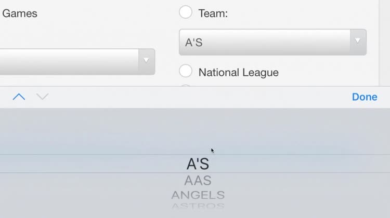390x218 pixels.
Task: Tap the blank toolbar space left of Done
Action: tap(198, 97)
